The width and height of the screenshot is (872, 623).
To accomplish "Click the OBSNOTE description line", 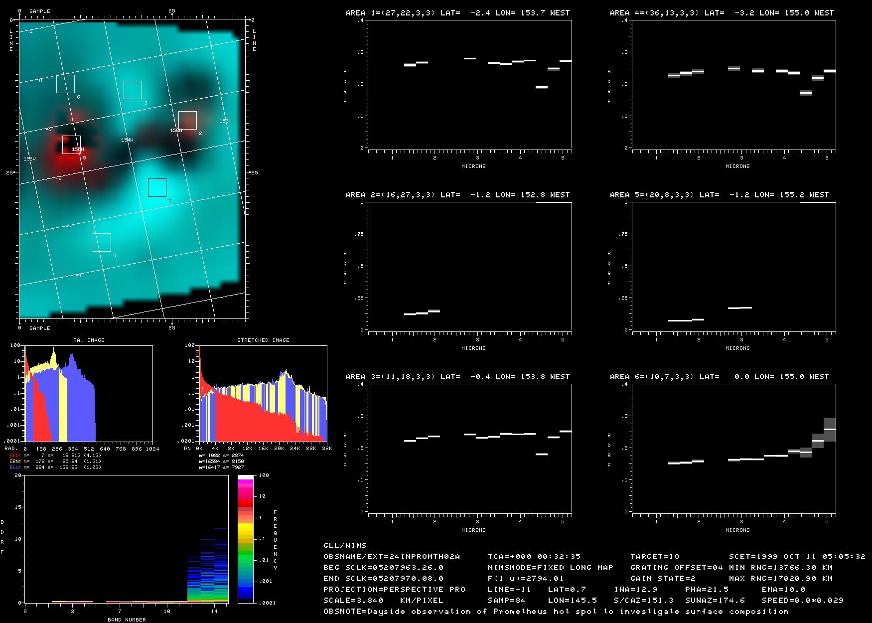I will coord(556,611).
